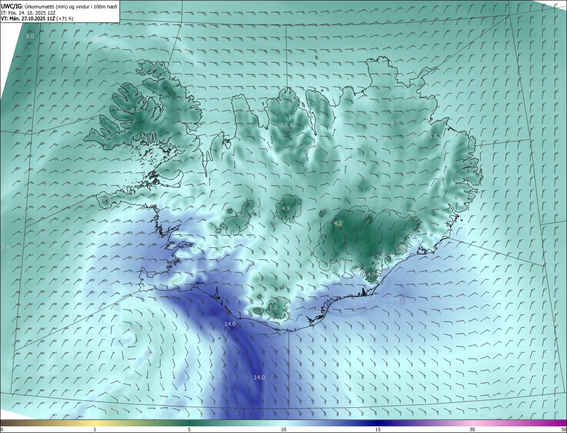Click the colorbar tick label 15

(378, 429)
